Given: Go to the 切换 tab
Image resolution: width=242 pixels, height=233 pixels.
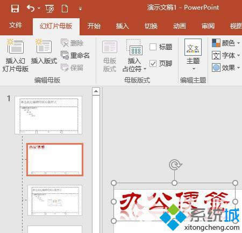Looking at the screenshot, I should 151,26.
